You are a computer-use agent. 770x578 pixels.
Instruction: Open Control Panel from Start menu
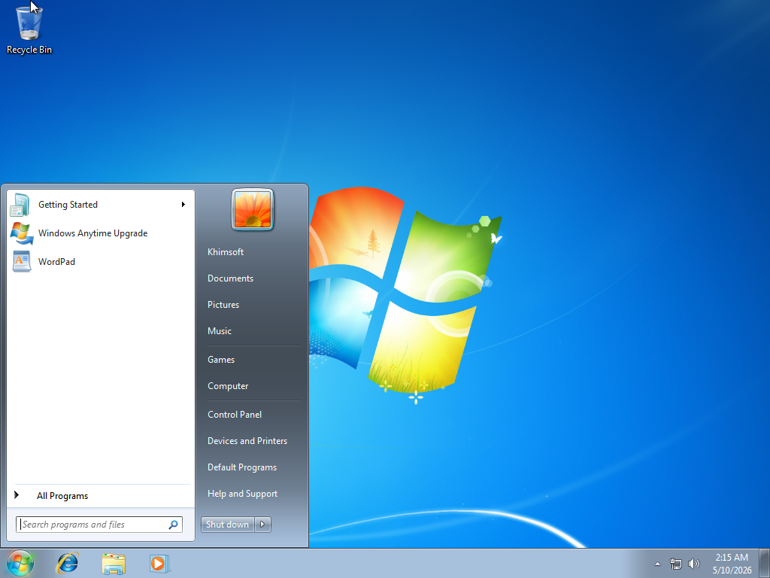click(235, 415)
